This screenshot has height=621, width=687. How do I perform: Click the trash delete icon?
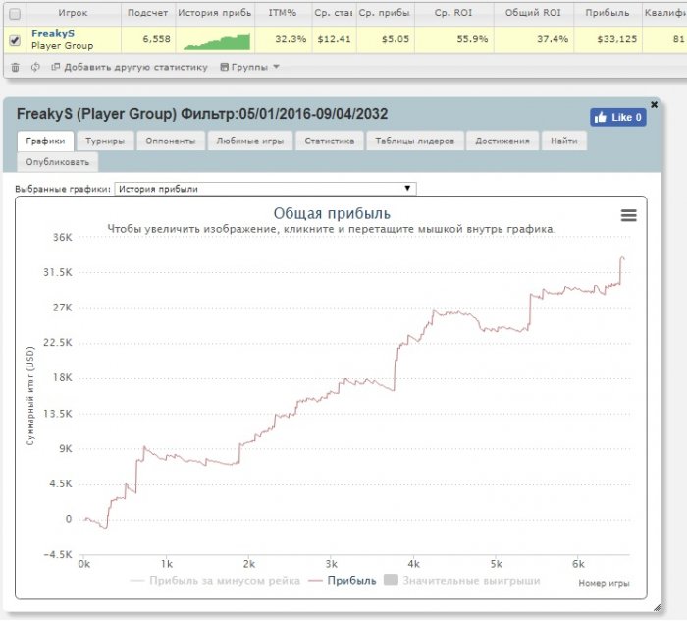tap(16, 67)
